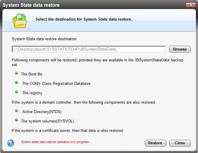Viewport: 198px width, 153px height.
Task: Click the red restore operation in progress status text
Action: pos(56,142)
